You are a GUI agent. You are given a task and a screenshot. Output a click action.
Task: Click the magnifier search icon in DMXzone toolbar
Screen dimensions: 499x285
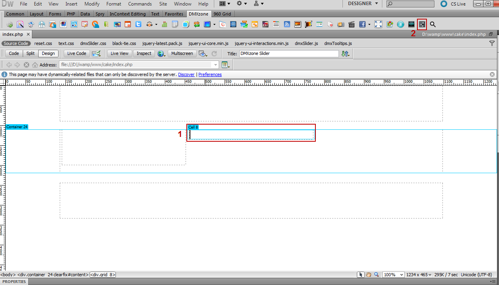433,24
